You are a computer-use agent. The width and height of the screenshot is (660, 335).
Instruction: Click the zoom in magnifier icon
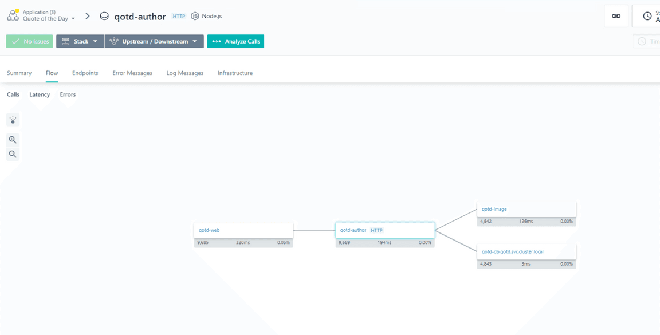(13, 140)
